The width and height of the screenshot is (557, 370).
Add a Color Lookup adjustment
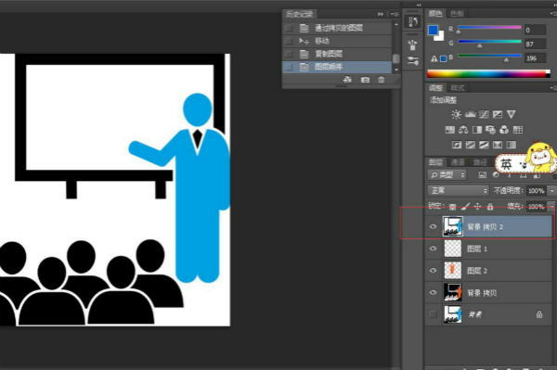(518, 130)
